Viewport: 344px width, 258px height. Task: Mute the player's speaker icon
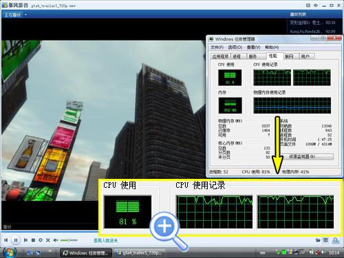(x=55, y=240)
